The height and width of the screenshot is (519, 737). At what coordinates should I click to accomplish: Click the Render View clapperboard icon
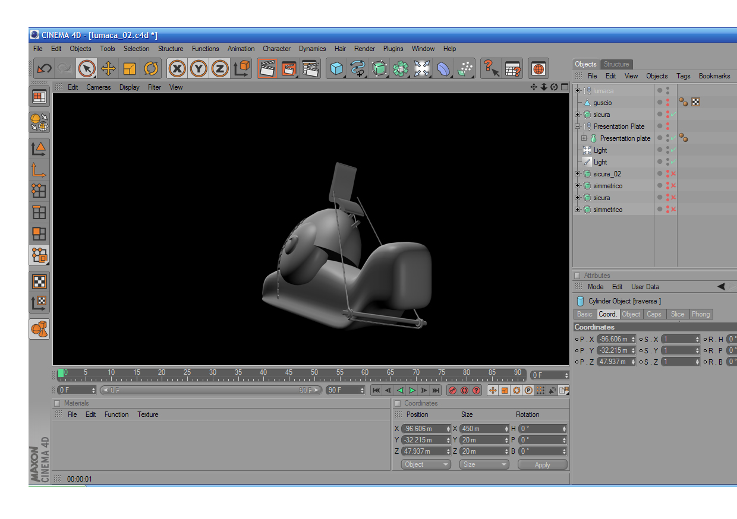click(267, 69)
